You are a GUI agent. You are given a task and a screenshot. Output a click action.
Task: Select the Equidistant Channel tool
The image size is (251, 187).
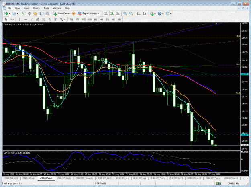click(x=38, y=19)
